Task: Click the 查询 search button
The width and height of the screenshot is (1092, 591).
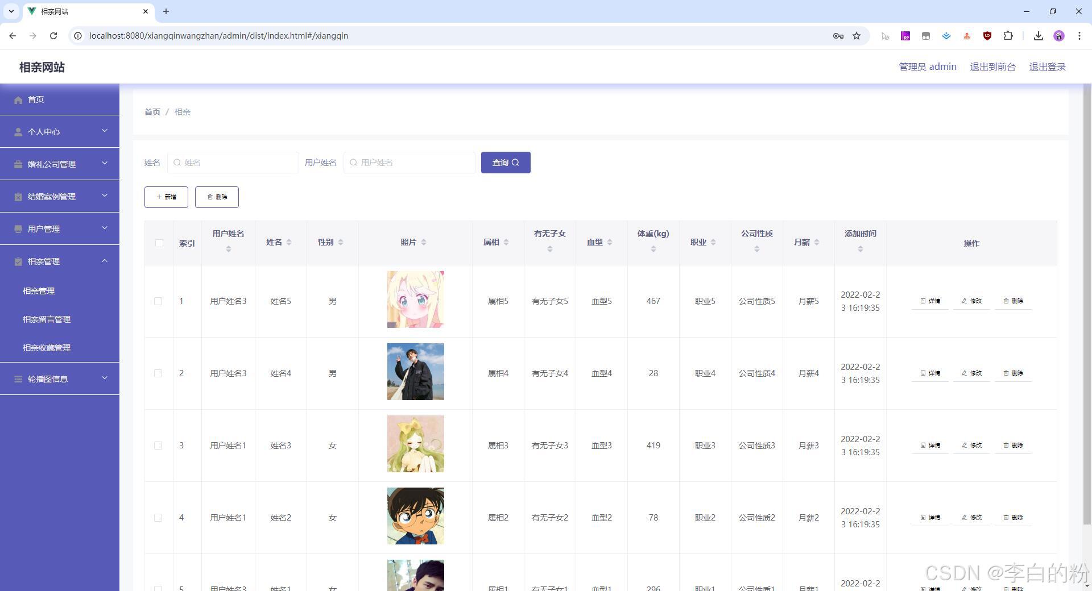Action: [506, 163]
